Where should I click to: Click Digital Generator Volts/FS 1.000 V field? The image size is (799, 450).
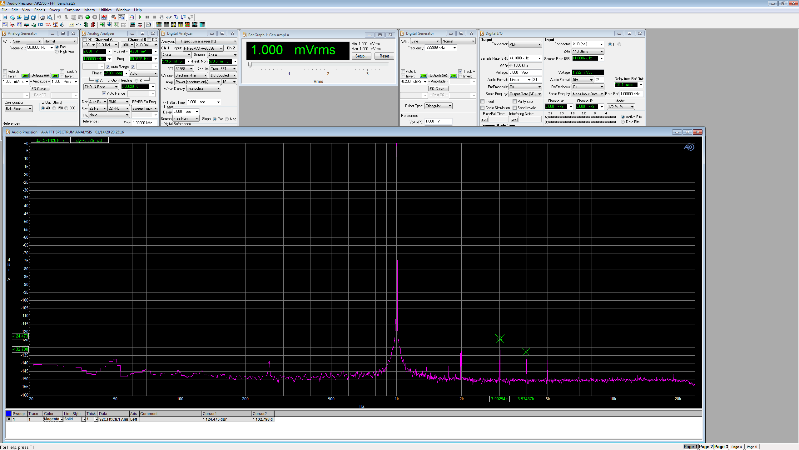[x=439, y=121]
